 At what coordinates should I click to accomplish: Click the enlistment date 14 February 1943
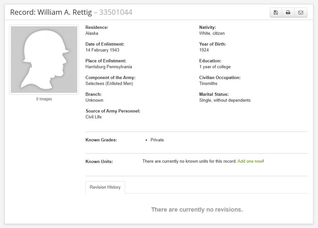(x=102, y=50)
